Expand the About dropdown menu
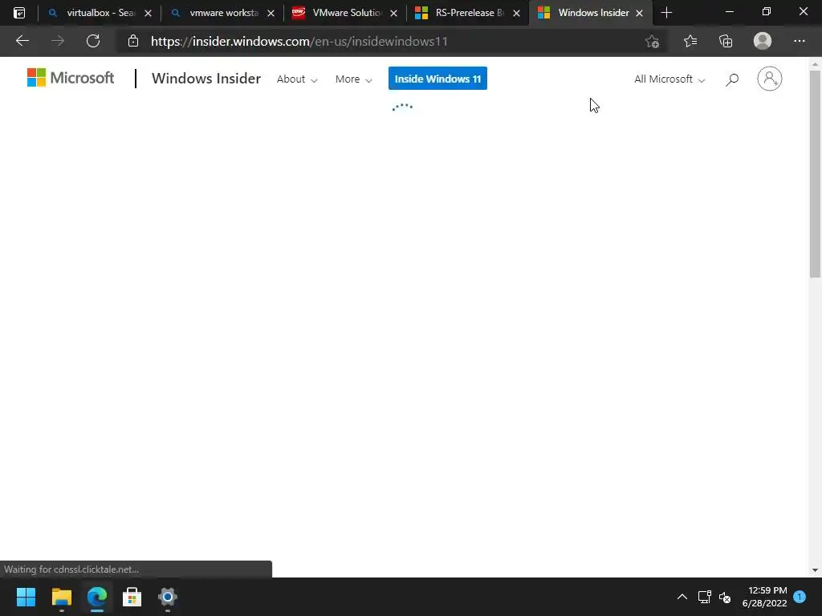The height and width of the screenshot is (616, 822). (297, 79)
